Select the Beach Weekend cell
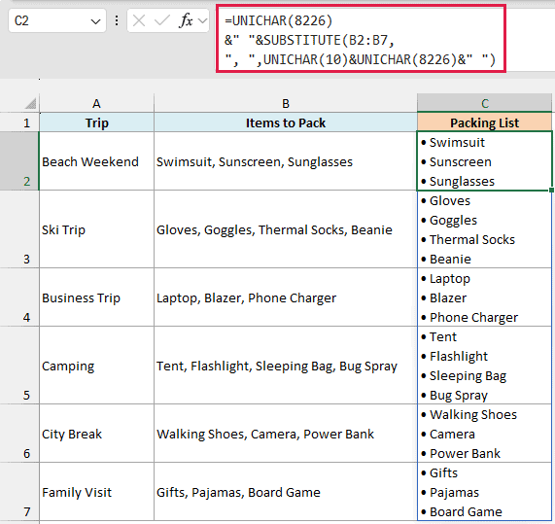This screenshot has width=555, height=524. click(96, 161)
